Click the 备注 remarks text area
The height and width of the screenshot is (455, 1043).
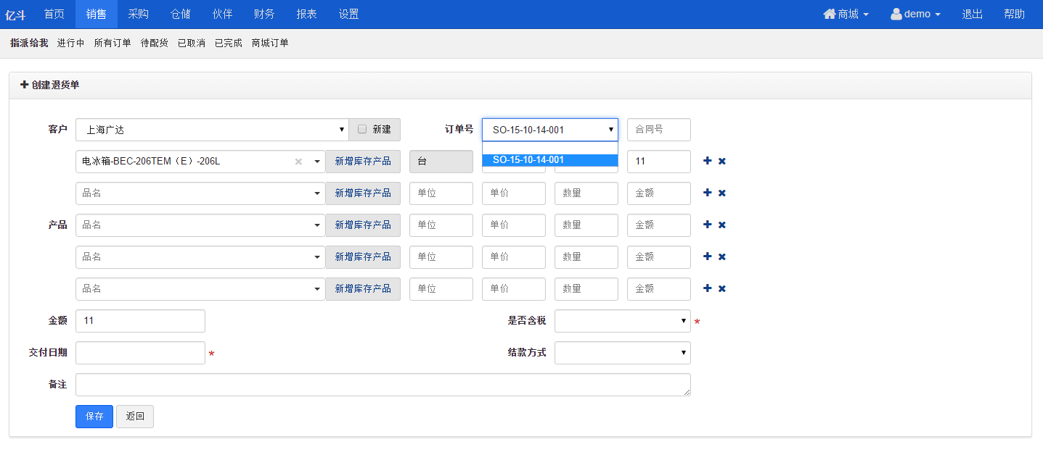[x=383, y=385]
